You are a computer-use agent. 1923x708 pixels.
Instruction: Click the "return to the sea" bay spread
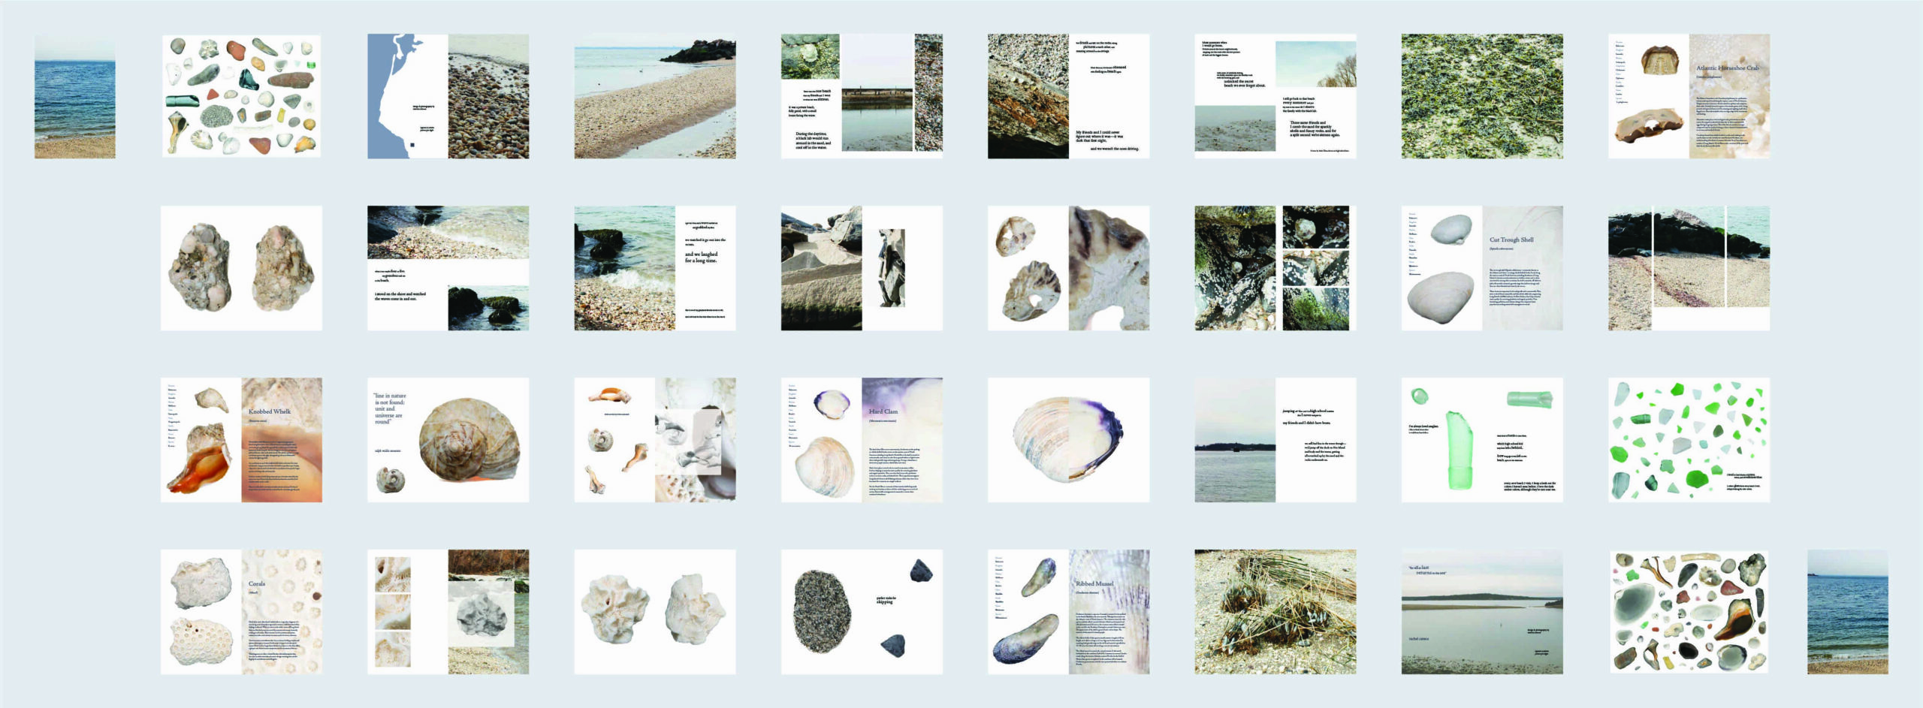(x=1482, y=612)
